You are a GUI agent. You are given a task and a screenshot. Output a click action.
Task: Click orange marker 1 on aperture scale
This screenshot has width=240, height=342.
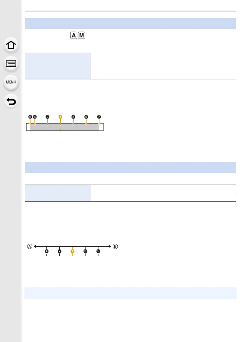pos(60,117)
